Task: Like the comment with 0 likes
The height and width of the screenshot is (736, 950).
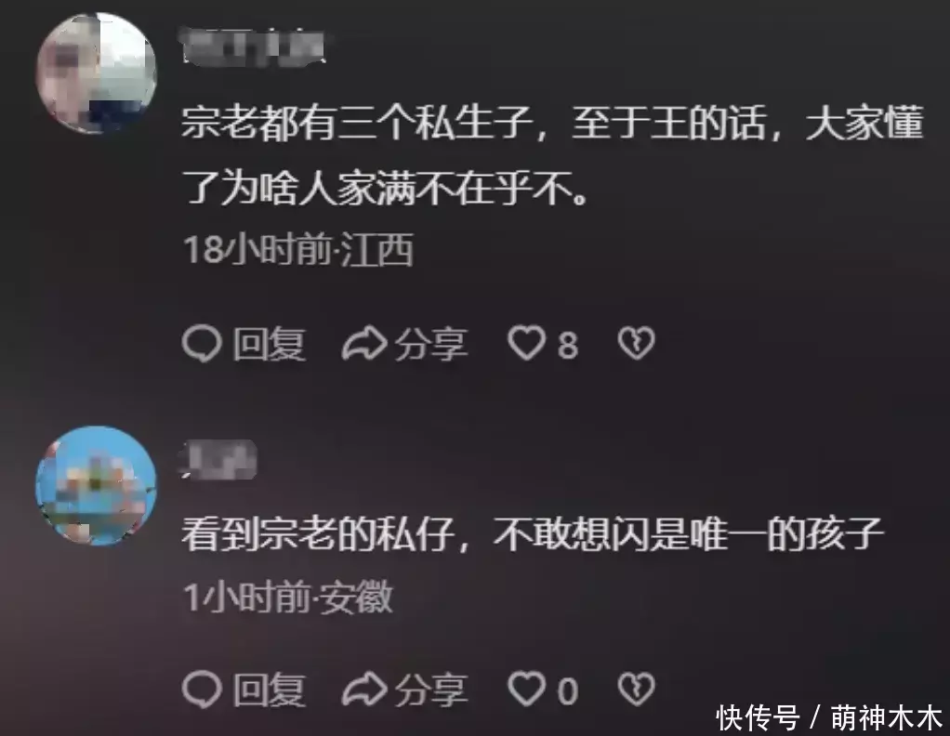Action: 526,689
